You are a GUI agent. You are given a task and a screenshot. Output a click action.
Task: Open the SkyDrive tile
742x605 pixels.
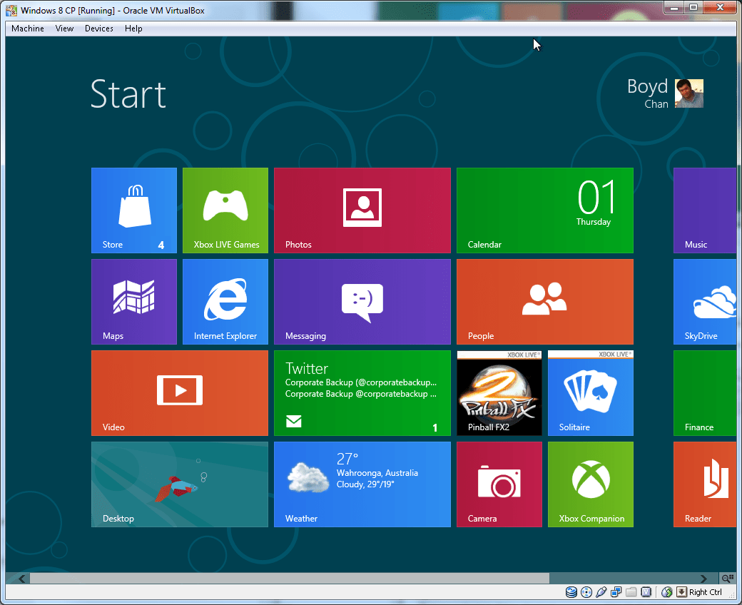[x=705, y=302]
